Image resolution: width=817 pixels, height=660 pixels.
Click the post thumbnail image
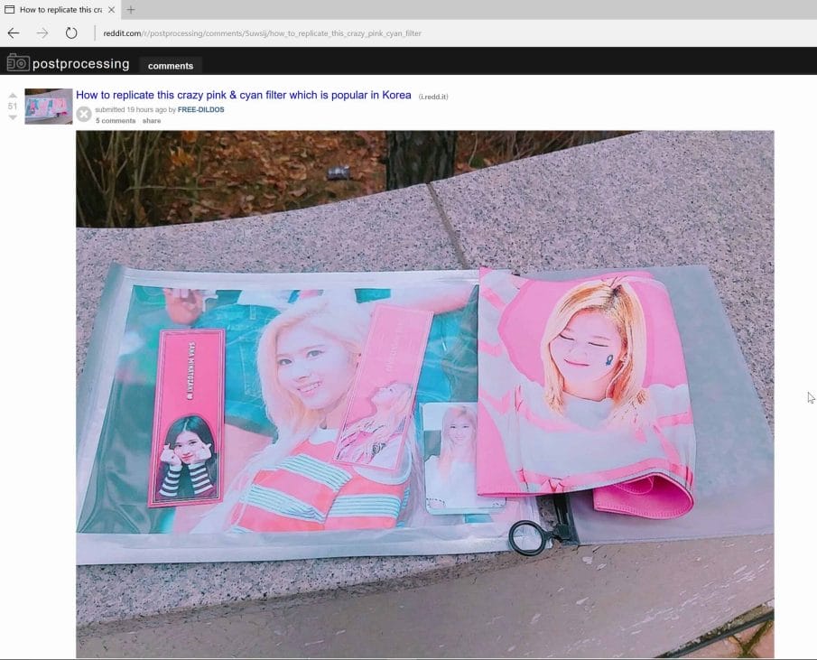pos(49,106)
